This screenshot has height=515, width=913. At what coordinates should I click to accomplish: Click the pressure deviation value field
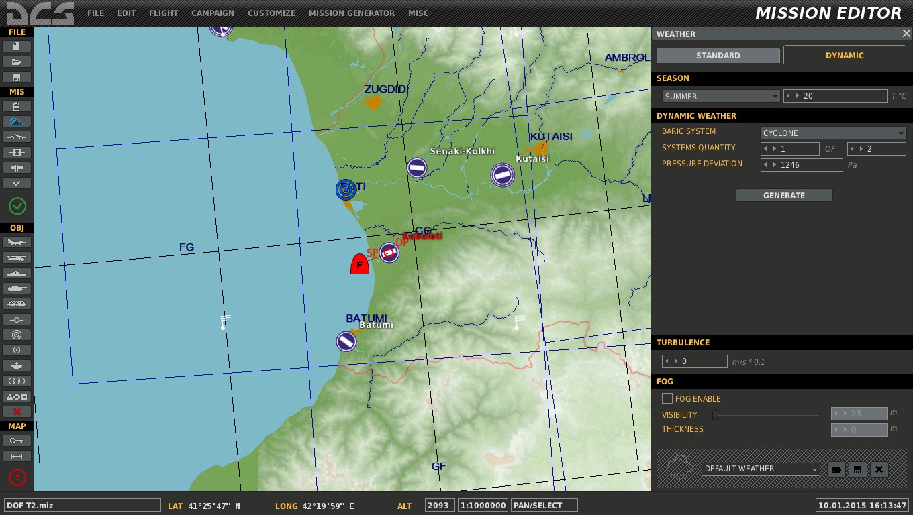802,165
